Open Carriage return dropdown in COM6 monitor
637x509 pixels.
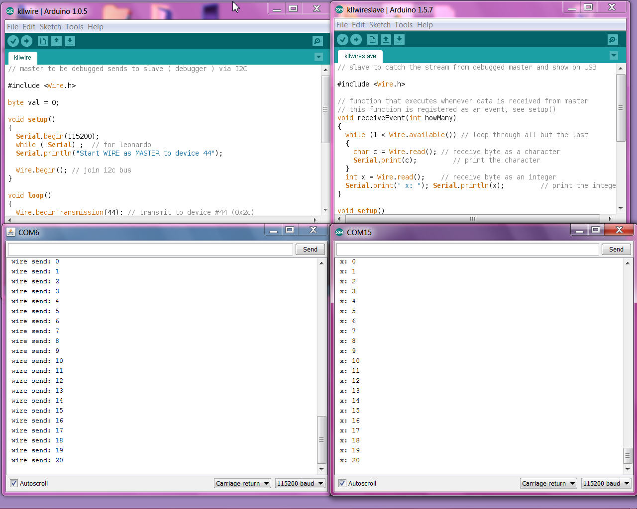tap(243, 483)
